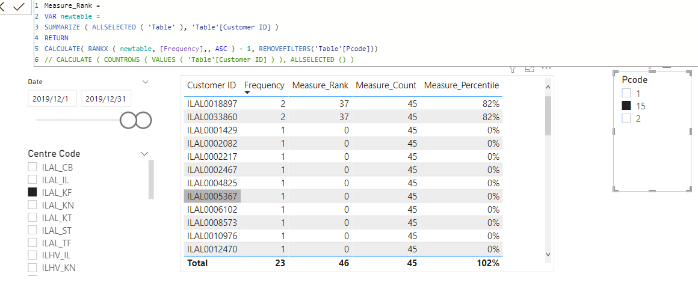Click the commented COUNTROWS line 6
Screen dimensions: 698x292
click(199, 59)
